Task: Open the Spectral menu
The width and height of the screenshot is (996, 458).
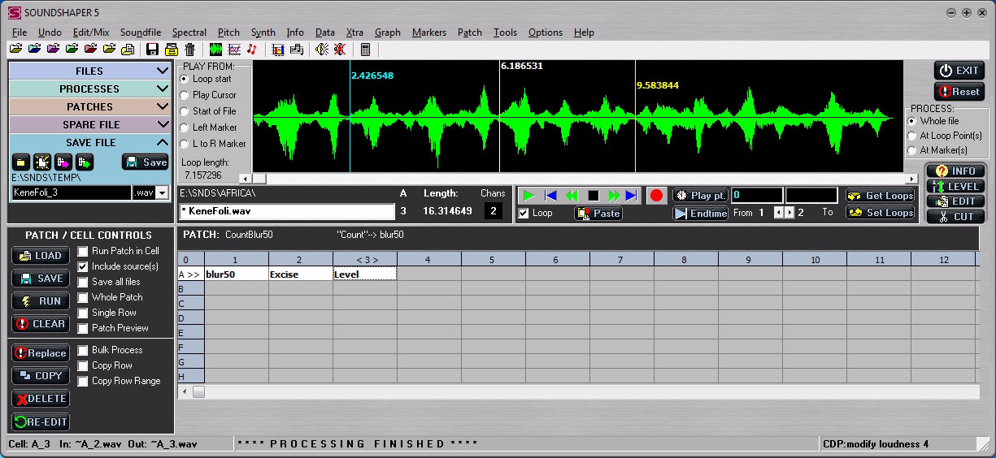Action: click(x=189, y=32)
